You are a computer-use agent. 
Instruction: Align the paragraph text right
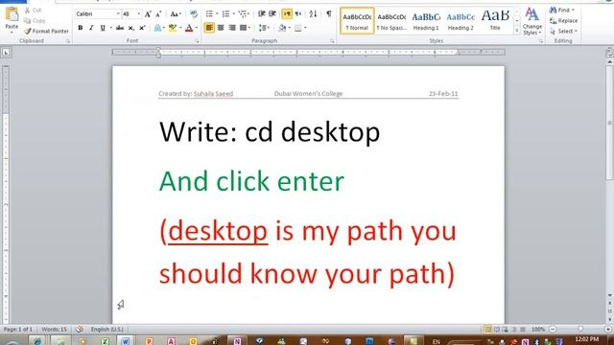click(x=232, y=28)
